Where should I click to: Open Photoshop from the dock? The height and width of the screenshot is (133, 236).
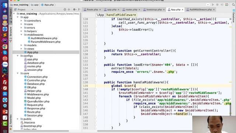pyautogui.click(x=5, y=70)
